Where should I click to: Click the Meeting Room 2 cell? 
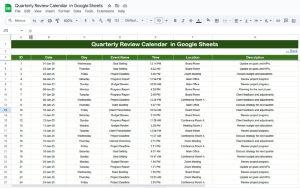coord(192,126)
